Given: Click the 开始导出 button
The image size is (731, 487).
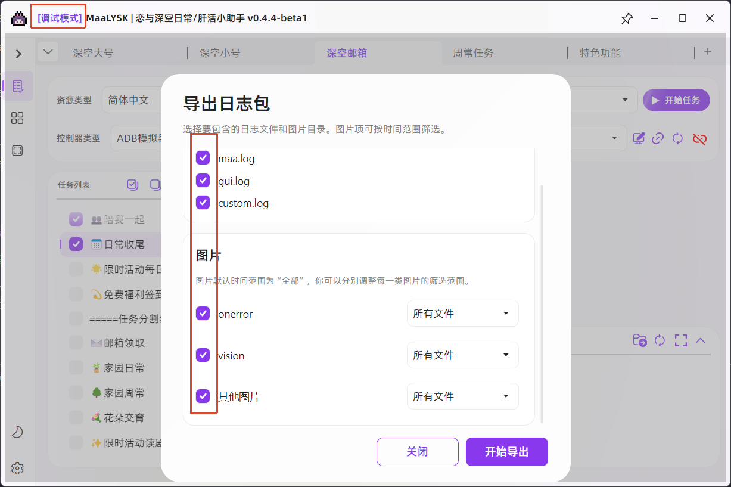Looking at the screenshot, I should (507, 452).
